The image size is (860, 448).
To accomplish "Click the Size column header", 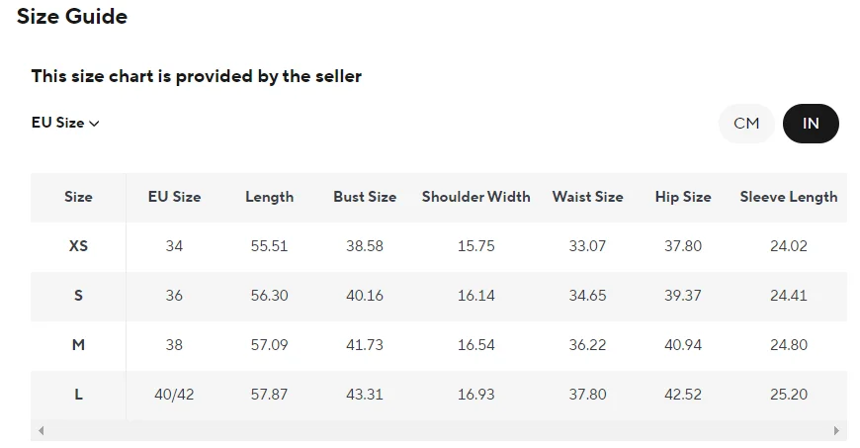I will [78, 197].
